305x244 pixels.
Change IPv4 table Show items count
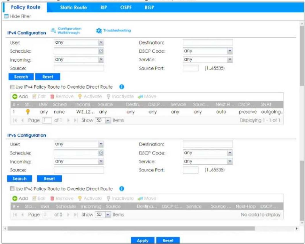click(x=103, y=120)
